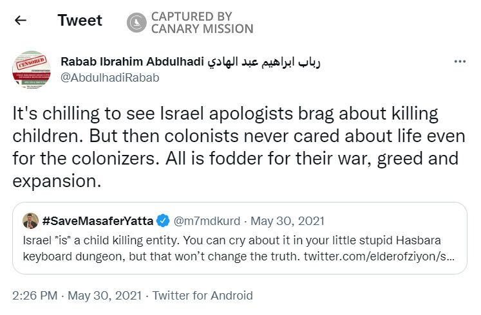Open the Twitter for Android source link

pos(202,296)
